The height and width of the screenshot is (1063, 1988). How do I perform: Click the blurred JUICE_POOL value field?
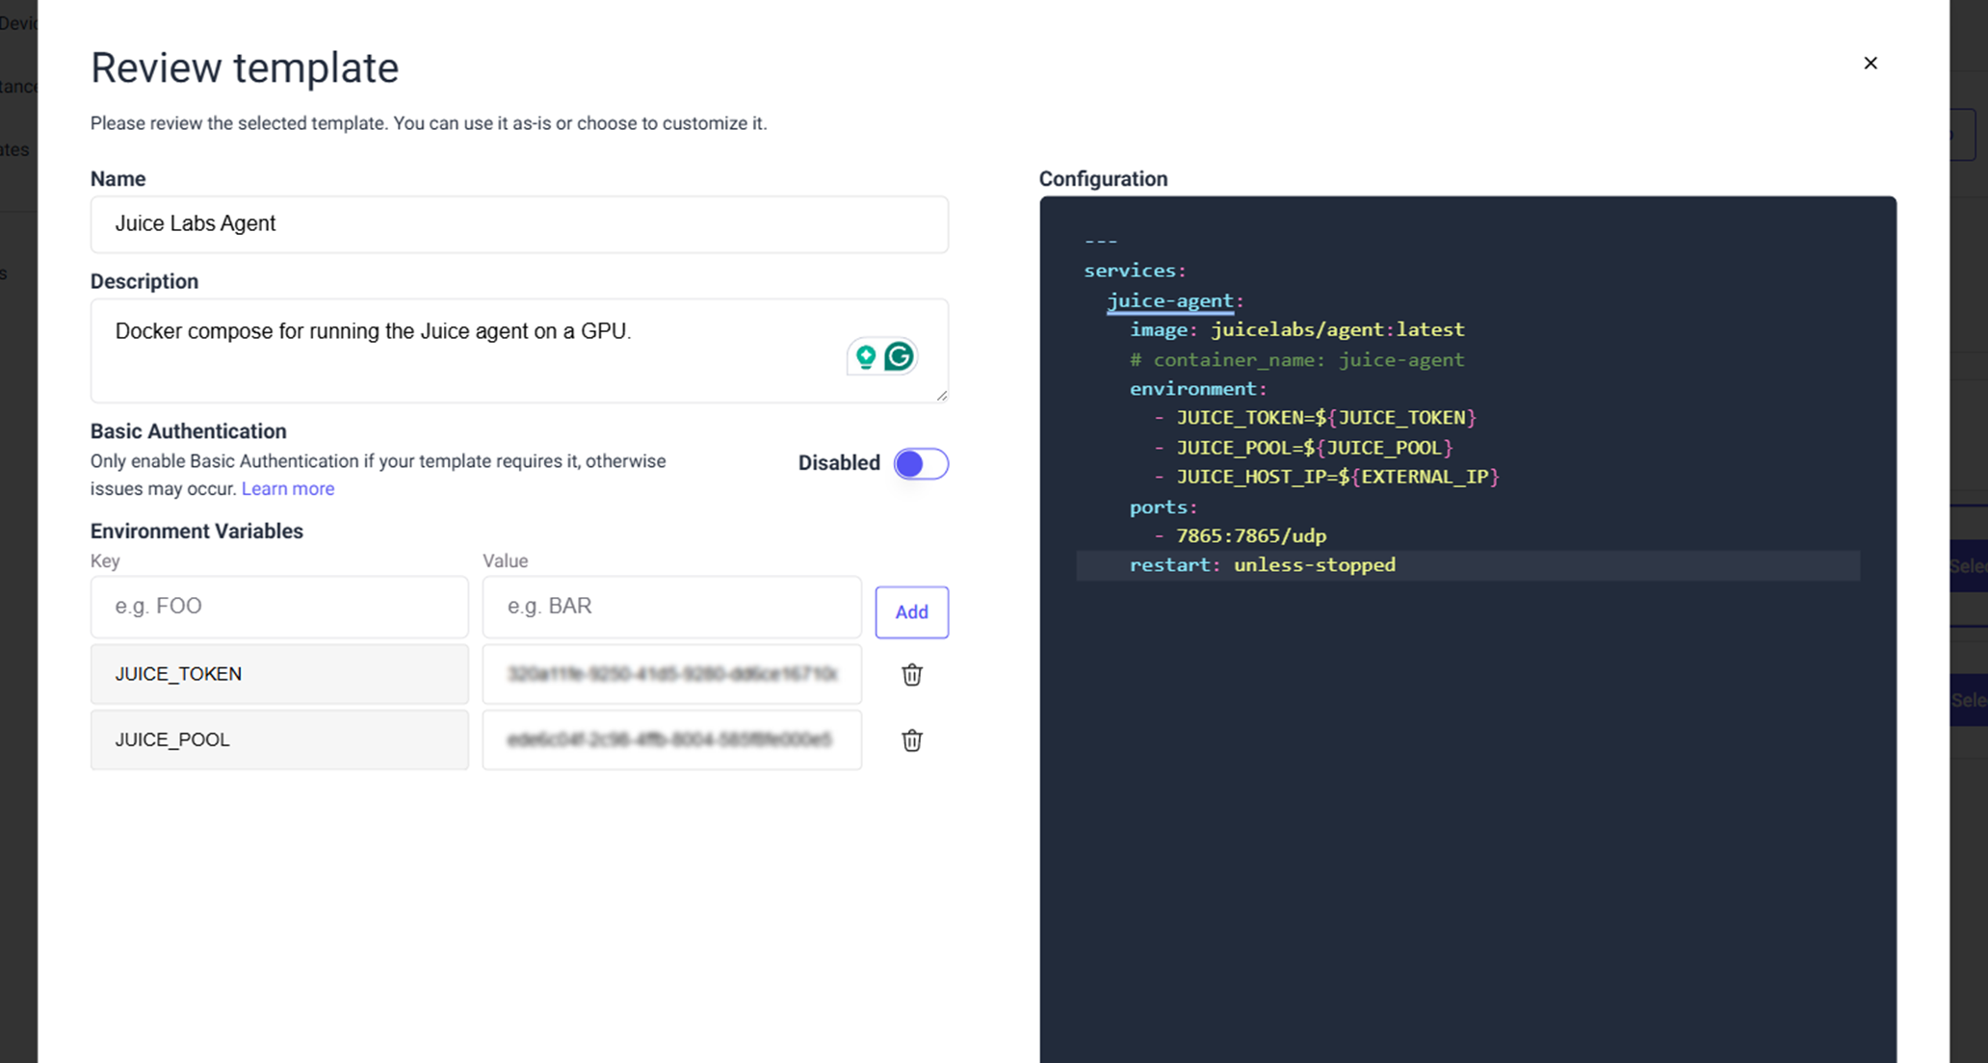671,739
